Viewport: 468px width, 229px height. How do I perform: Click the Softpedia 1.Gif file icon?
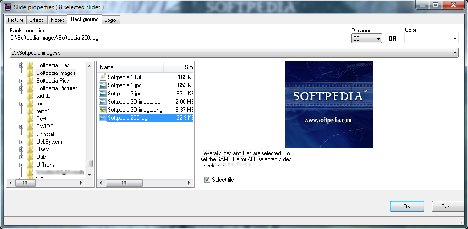click(103, 77)
